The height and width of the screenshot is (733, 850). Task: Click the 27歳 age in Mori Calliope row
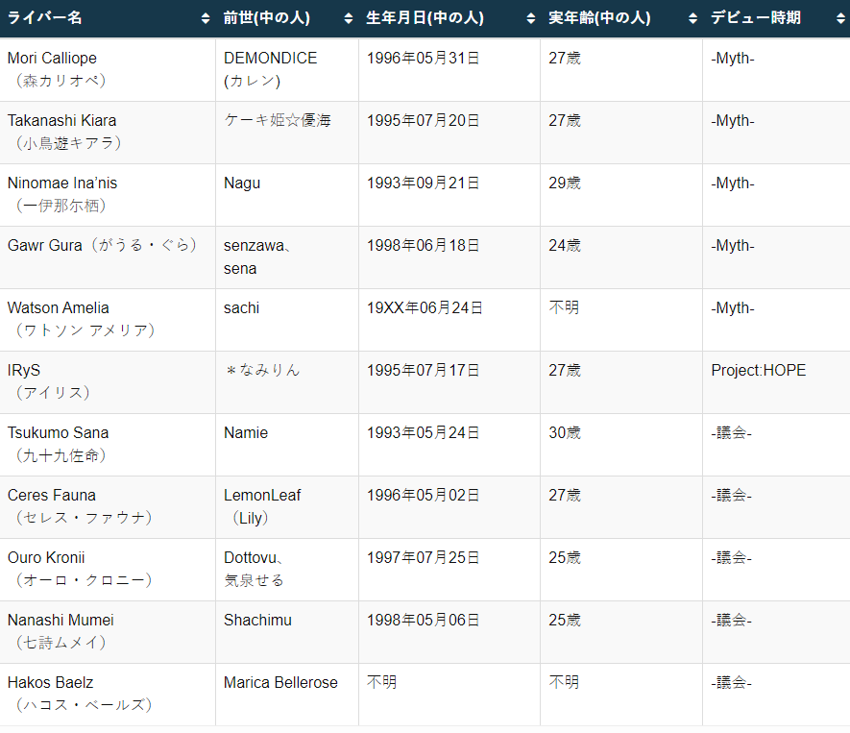pyautogui.click(x=565, y=58)
